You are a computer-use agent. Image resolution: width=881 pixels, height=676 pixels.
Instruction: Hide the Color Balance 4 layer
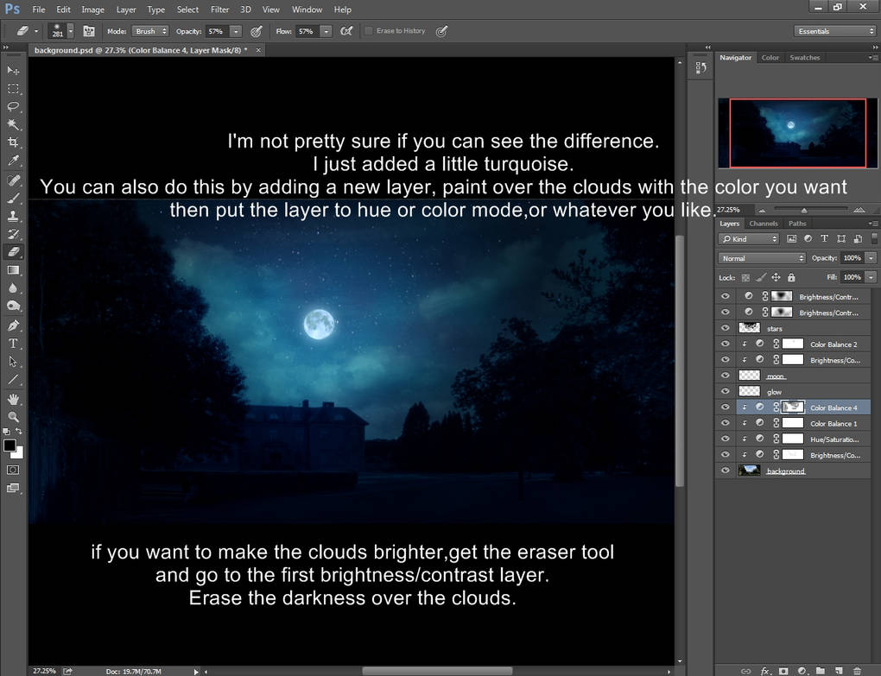[726, 407]
